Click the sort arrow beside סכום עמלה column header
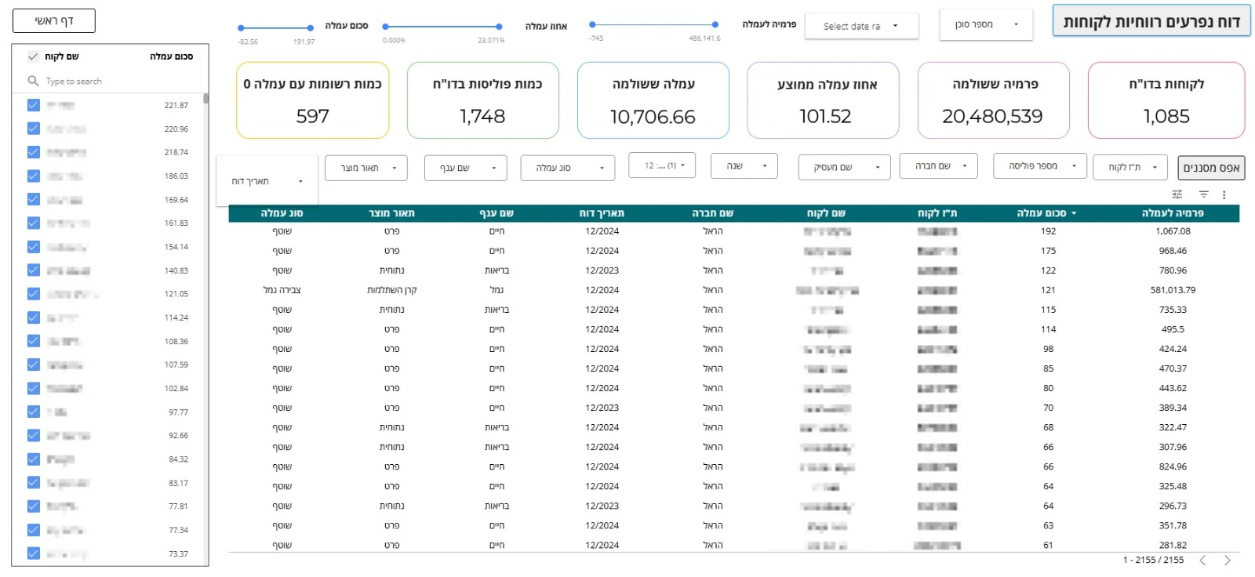Screen dimensions: 1255x577 tap(1074, 213)
